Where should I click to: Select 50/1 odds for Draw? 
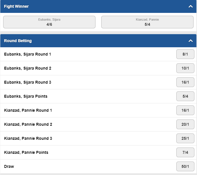(185, 166)
